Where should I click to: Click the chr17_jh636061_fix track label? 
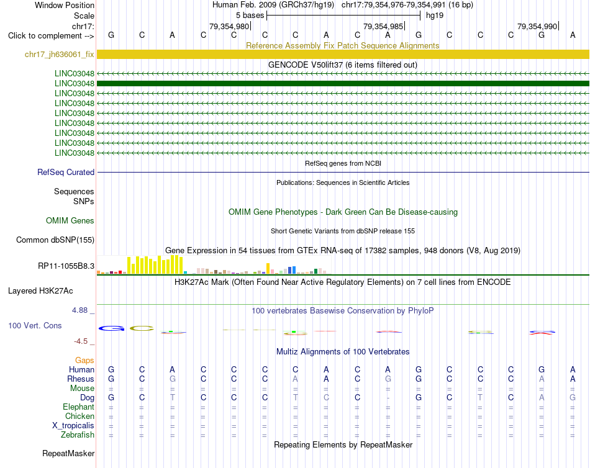pos(59,54)
